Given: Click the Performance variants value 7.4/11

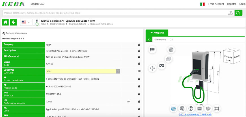Looking at the screenshot, I should click(x=49, y=102).
